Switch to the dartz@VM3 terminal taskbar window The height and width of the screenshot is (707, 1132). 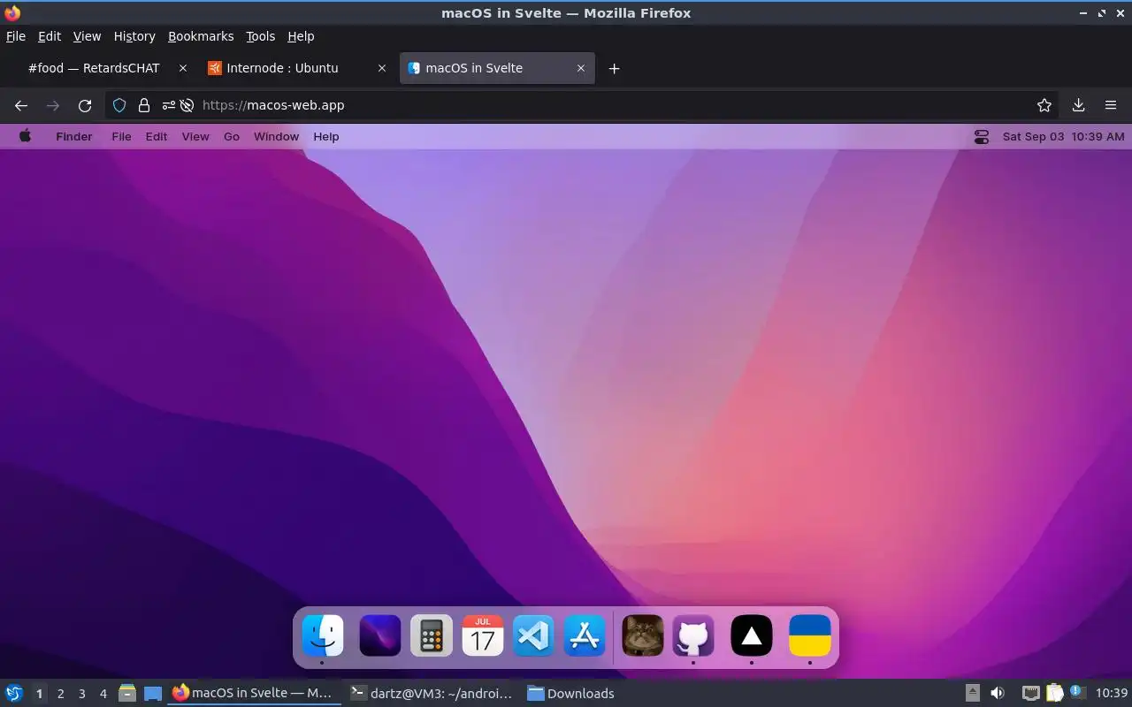coord(432,694)
